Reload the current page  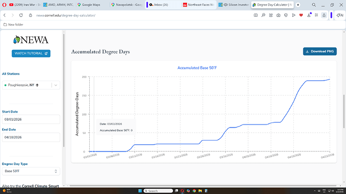click(21, 15)
